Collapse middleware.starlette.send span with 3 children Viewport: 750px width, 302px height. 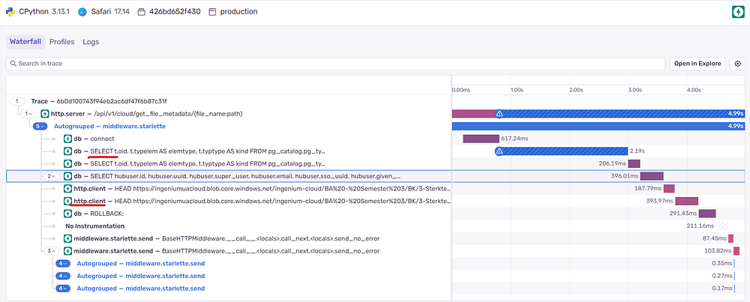click(51, 250)
